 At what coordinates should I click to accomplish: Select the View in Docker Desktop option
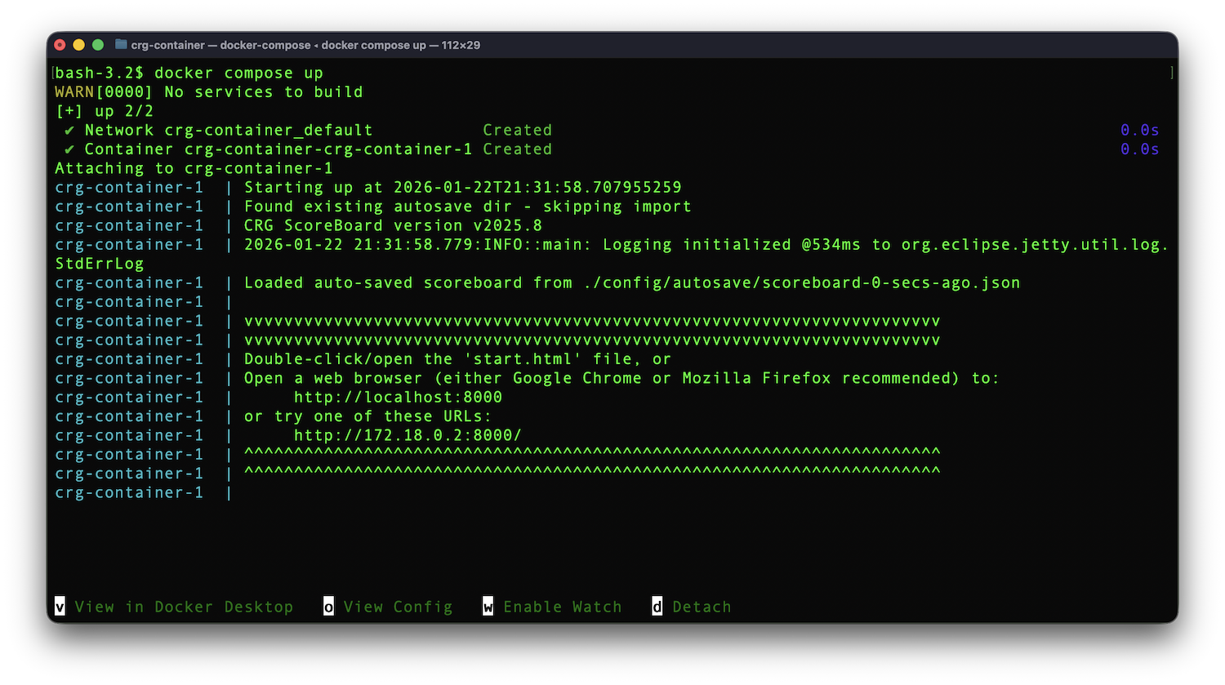pos(183,607)
